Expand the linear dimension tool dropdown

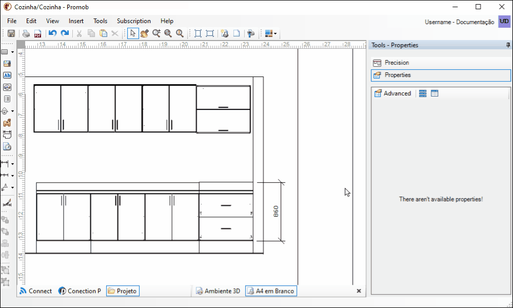point(12,164)
